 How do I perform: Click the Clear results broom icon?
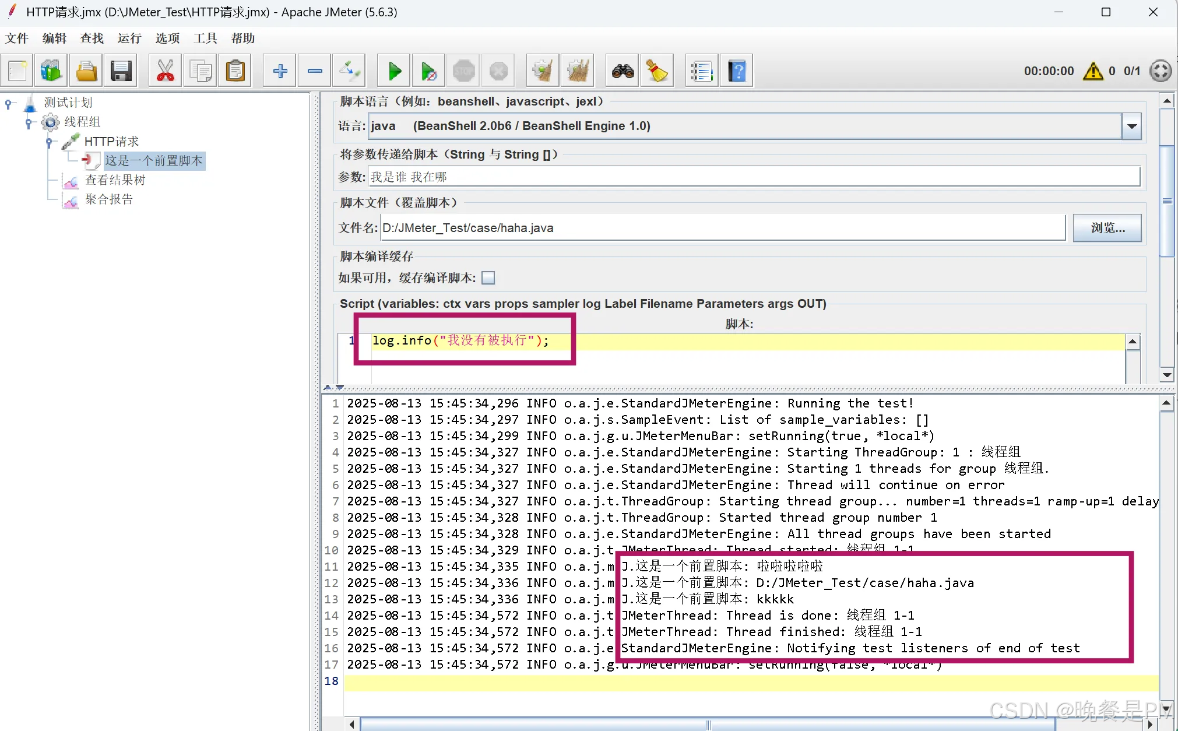coord(543,71)
